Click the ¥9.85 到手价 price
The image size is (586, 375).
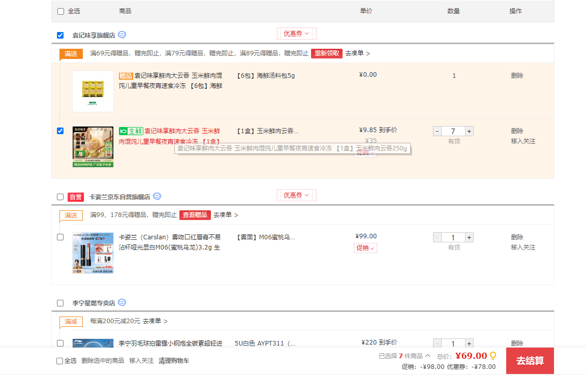378,130
